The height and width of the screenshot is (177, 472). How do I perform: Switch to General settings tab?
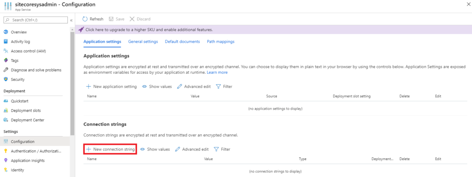(143, 42)
